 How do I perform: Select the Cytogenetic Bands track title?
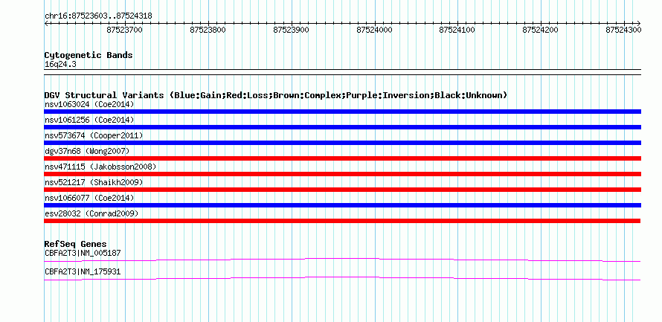click(89, 55)
